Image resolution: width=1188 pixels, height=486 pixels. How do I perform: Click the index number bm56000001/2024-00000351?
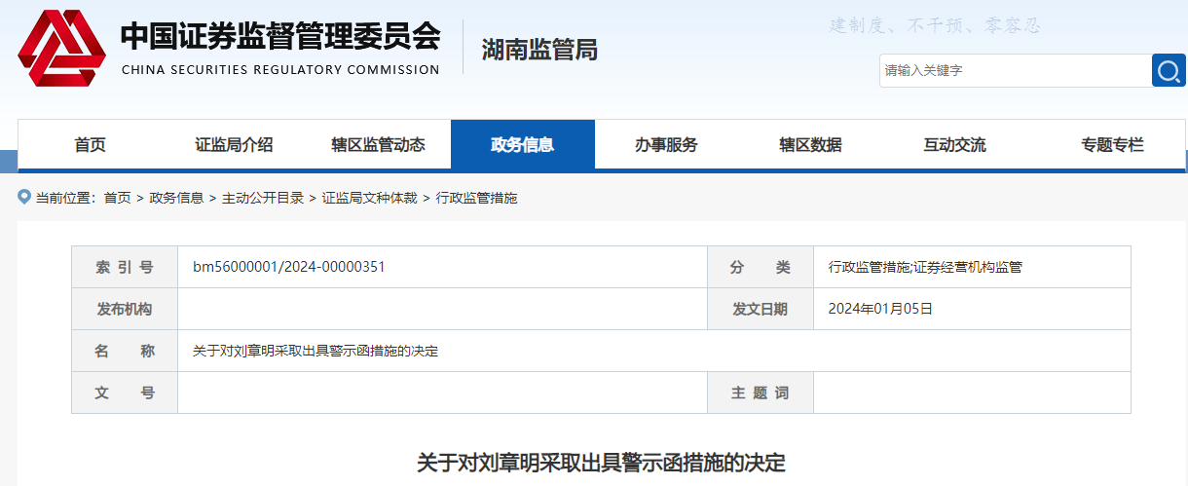(x=288, y=267)
